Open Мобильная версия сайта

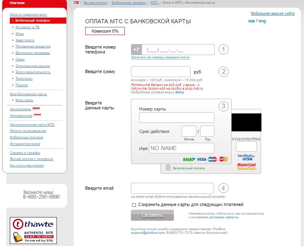click(272, 13)
